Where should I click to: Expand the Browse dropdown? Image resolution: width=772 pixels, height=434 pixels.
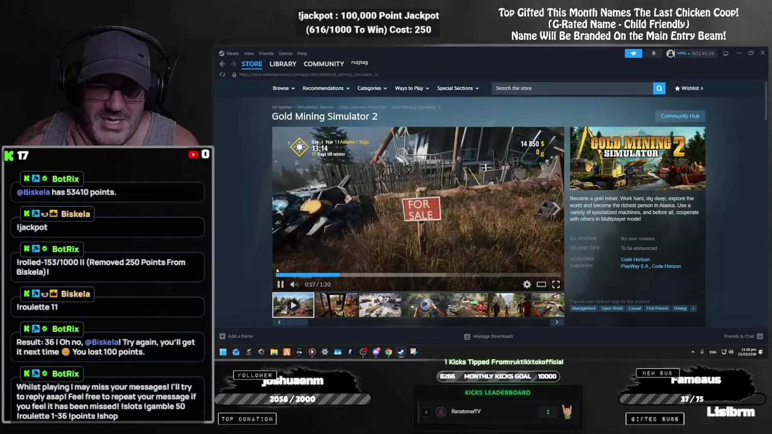point(283,88)
